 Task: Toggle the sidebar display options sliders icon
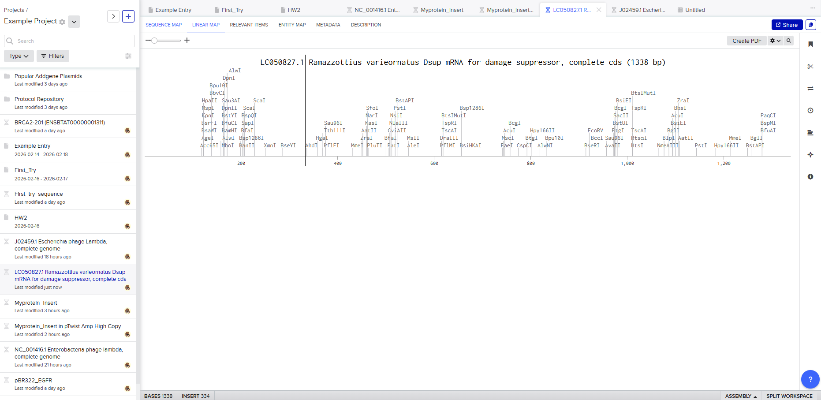(128, 56)
